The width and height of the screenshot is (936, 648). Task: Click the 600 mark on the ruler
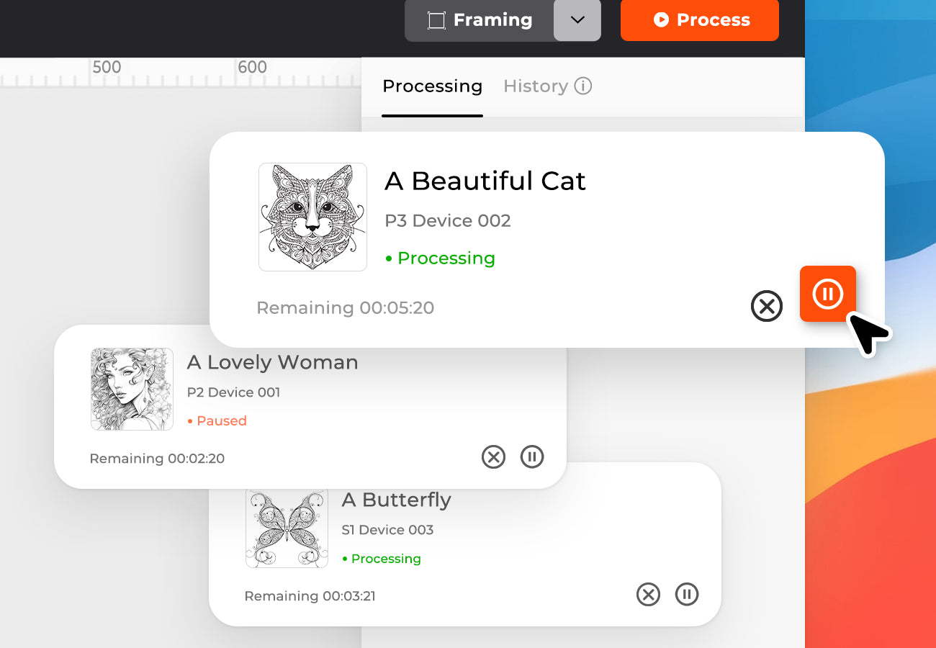pyautogui.click(x=252, y=68)
